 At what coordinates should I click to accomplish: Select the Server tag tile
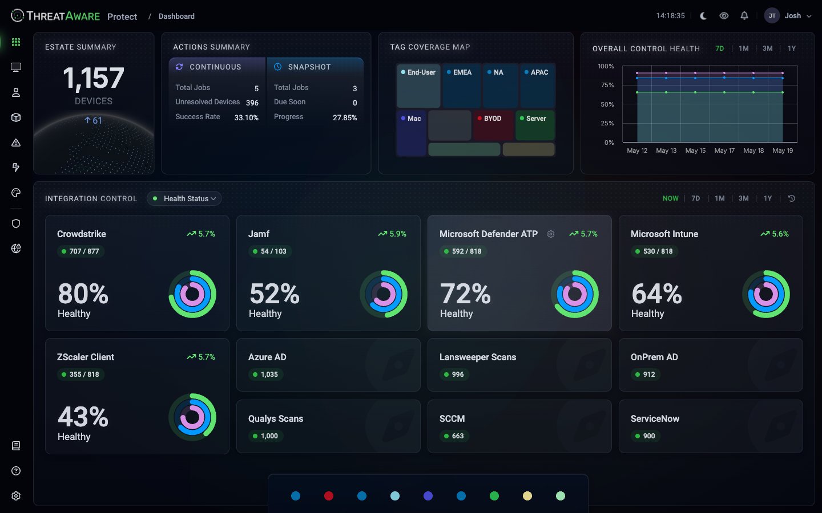(535, 125)
